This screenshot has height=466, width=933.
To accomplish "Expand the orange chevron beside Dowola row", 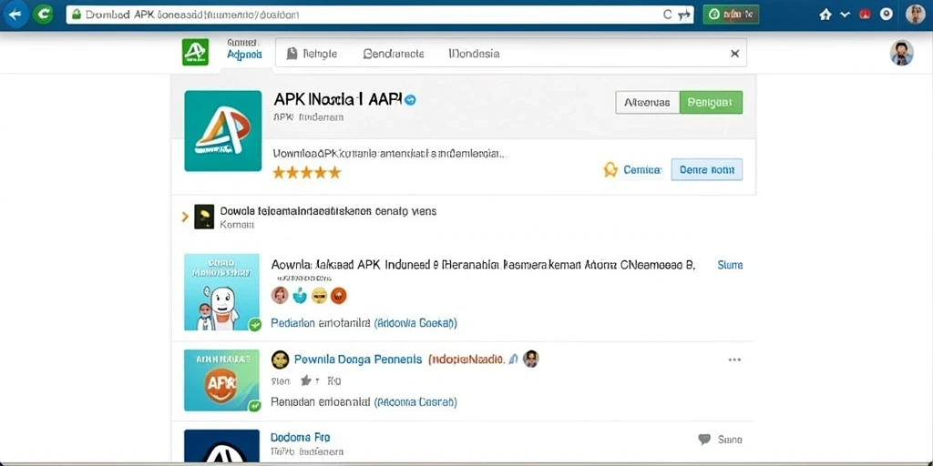I will tap(185, 217).
